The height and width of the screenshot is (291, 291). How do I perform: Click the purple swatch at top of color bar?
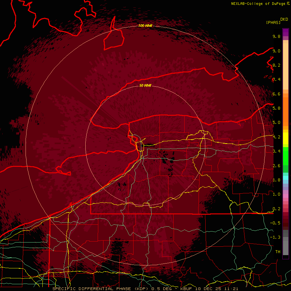(x=286, y=32)
